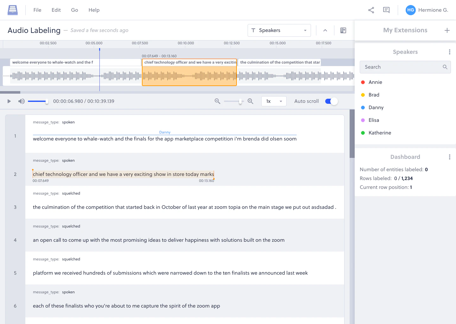Toggle the side panel layout icon

pyautogui.click(x=343, y=30)
